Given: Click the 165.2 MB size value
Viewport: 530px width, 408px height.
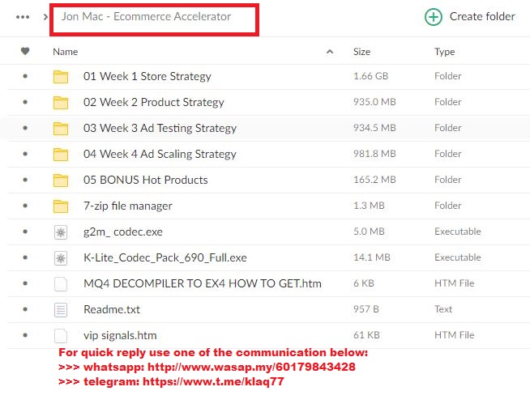Looking at the screenshot, I should click(374, 180).
